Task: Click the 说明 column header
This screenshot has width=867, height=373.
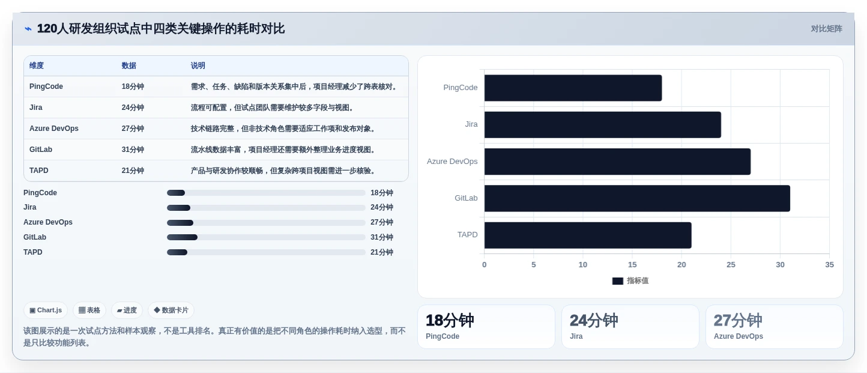Action: pyautogui.click(x=198, y=65)
